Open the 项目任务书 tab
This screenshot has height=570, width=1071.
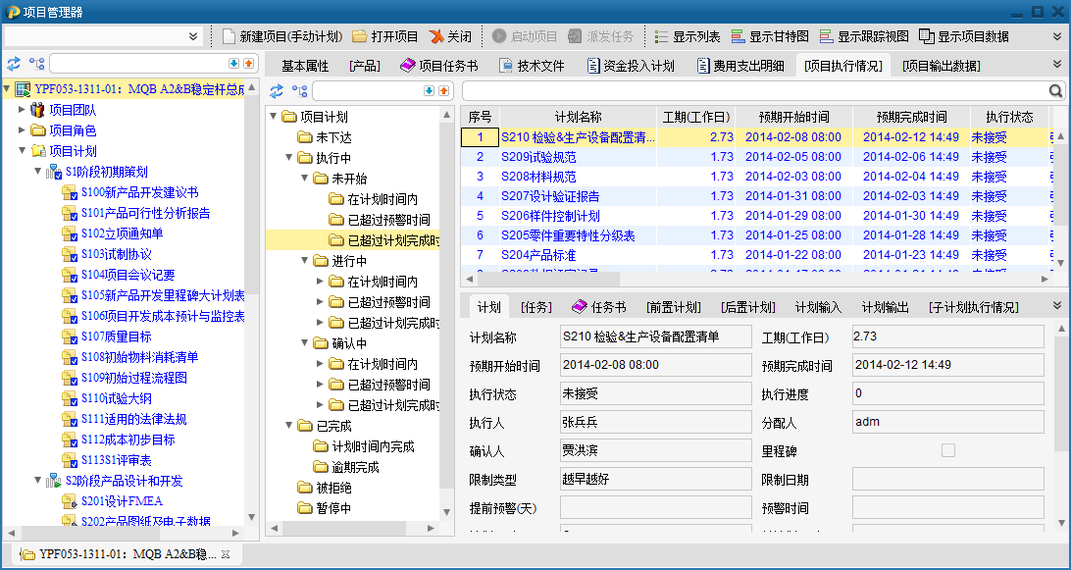[438, 66]
